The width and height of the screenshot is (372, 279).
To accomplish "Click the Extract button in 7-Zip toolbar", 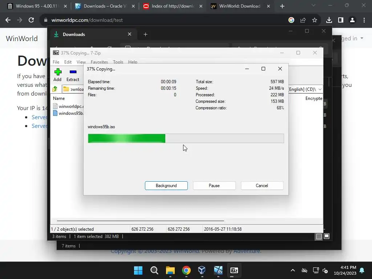I will 73,75.
